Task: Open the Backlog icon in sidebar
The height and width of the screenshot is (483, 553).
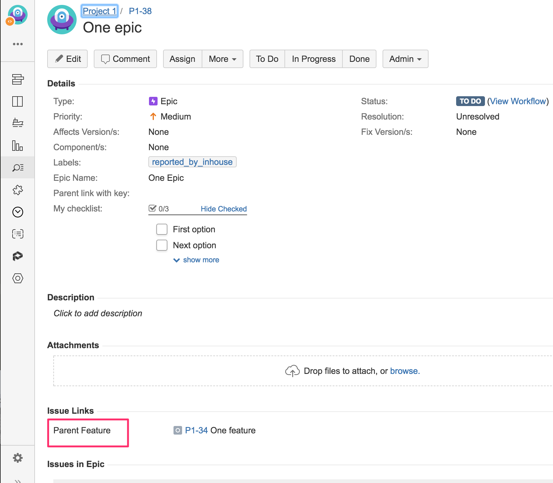Action: 17,79
